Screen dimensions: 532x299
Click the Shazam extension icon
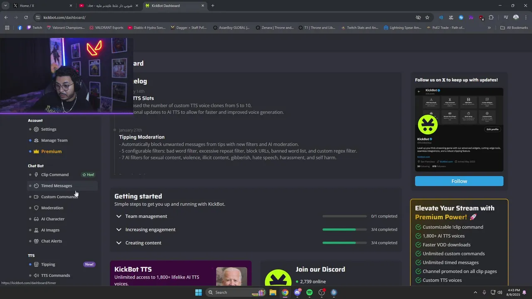pyautogui.click(x=461, y=17)
